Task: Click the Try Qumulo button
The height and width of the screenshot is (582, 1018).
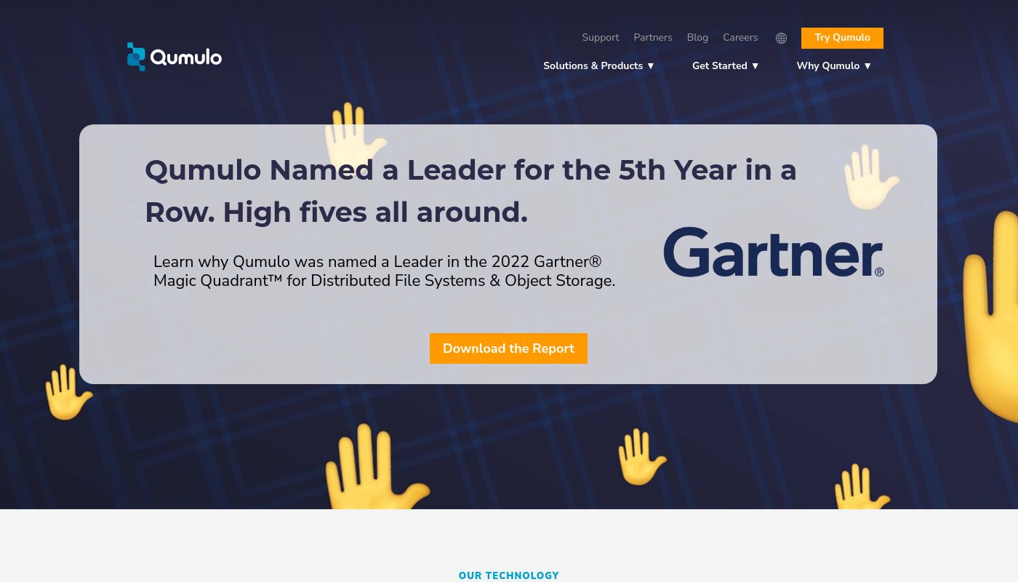Action: pos(842,38)
